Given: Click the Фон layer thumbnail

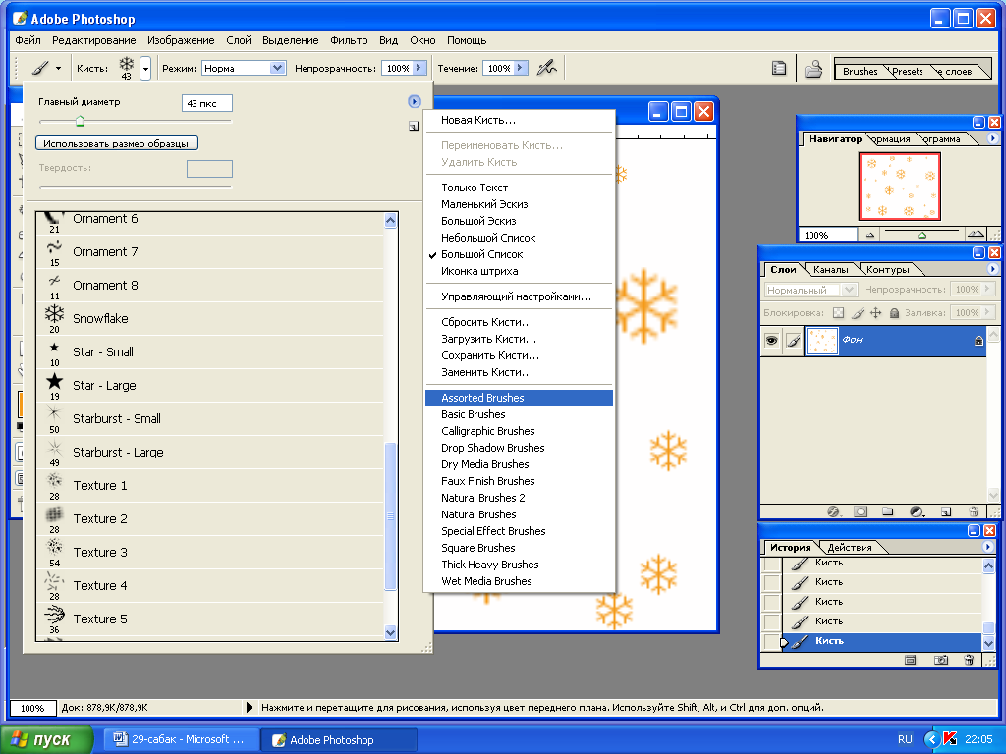Looking at the screenshot, I should [x=822, y=341].
